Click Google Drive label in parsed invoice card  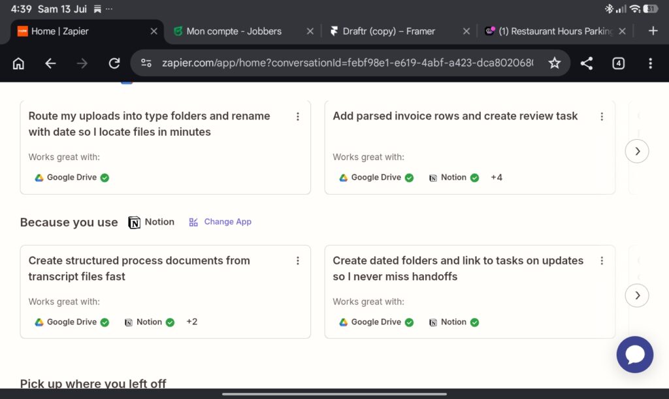coord(376,178)
